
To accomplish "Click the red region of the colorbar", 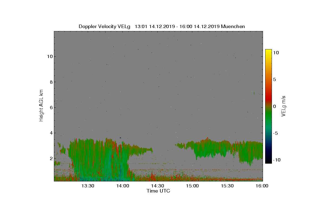I will [268, 98].
